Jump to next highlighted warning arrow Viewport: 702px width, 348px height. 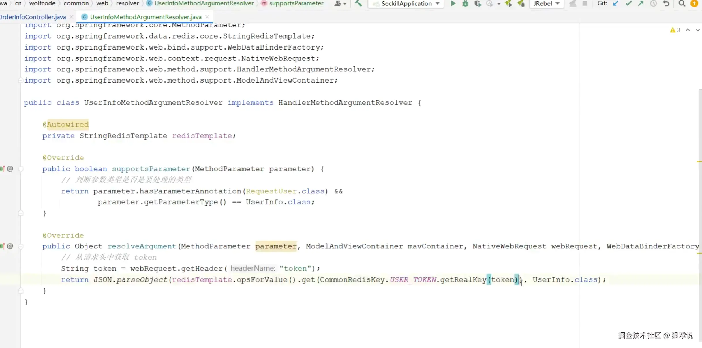point(697,30)
